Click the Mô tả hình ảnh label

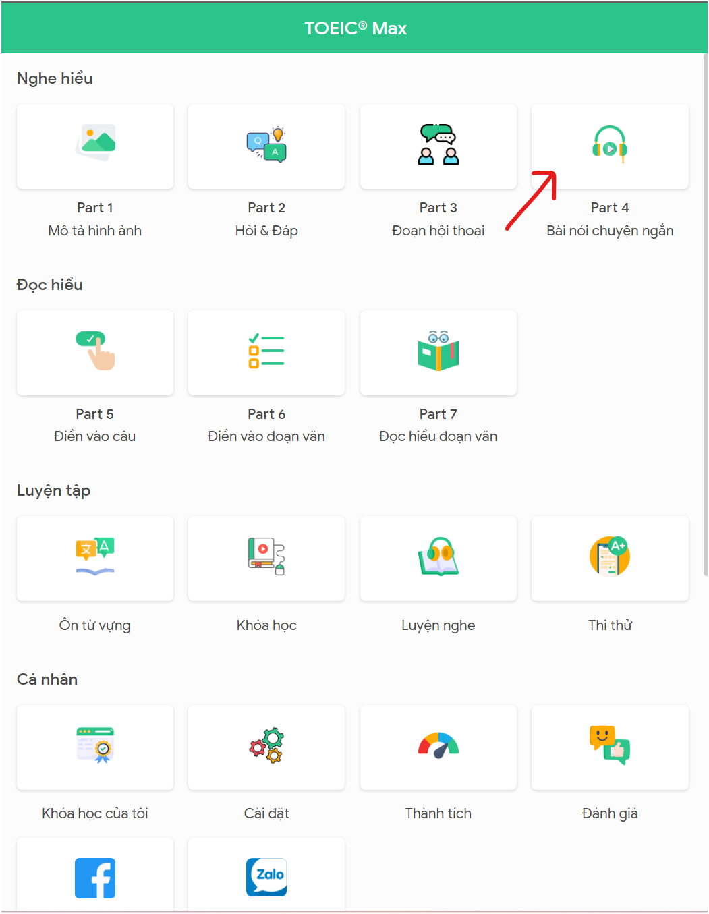coord(95,231)
